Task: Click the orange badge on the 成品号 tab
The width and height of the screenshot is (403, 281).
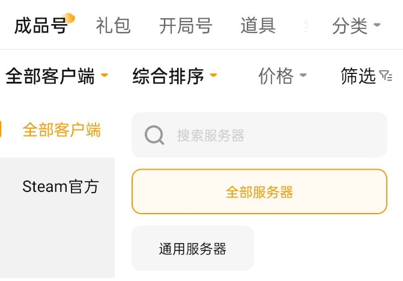Action: (x=69, y=18)
